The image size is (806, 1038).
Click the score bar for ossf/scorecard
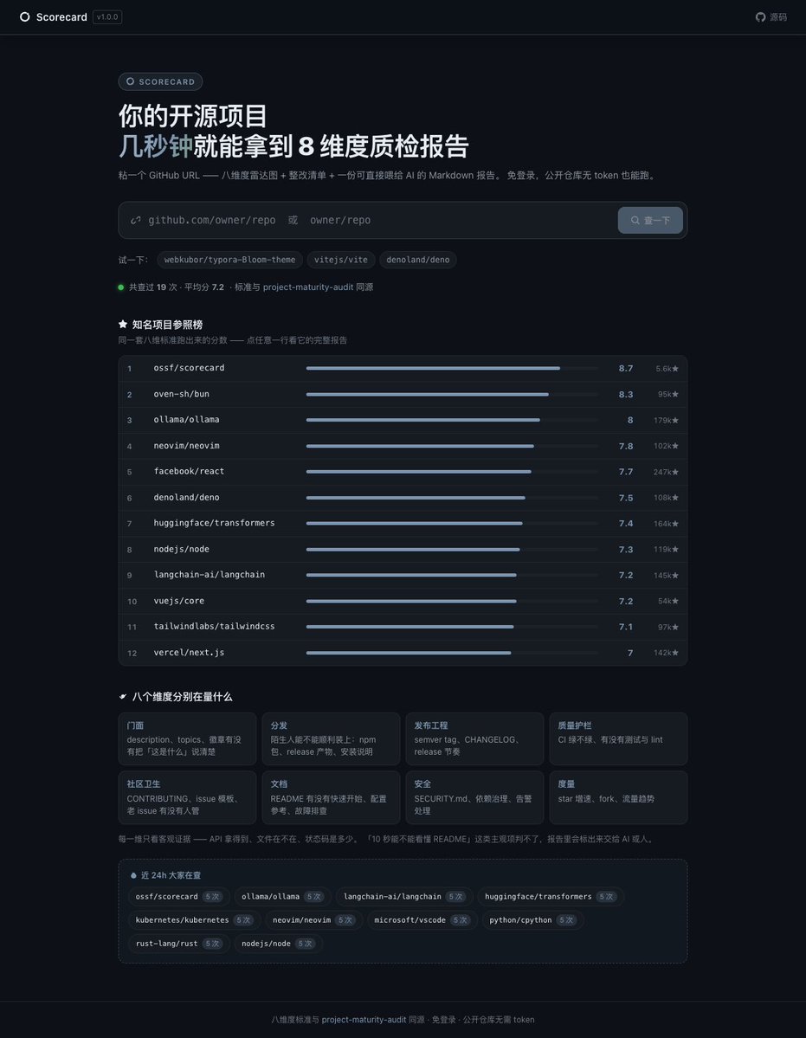(x=452, y=368)
